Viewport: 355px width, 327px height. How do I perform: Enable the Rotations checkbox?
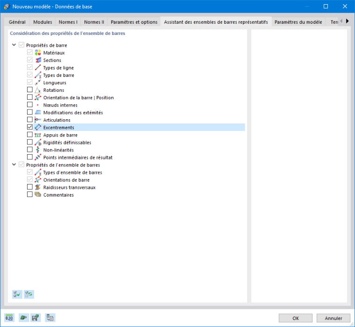(29, 89)
